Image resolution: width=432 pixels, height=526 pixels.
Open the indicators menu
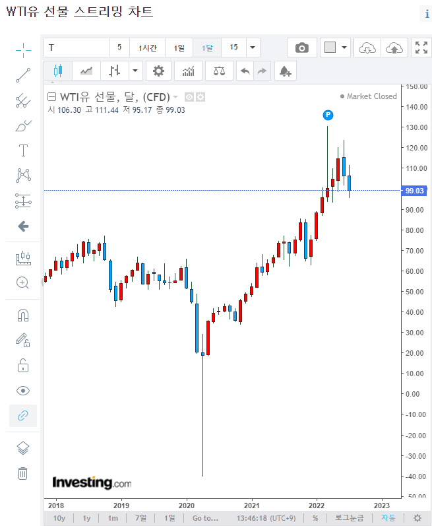(x=189, y=71)
